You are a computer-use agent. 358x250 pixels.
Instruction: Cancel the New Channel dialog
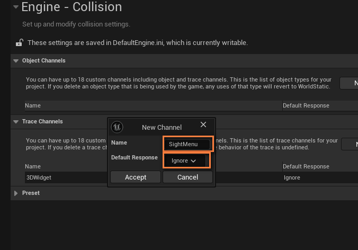pos(187,177)
